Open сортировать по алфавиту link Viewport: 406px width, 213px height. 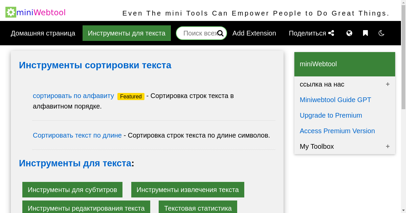[x=73, y=96]
